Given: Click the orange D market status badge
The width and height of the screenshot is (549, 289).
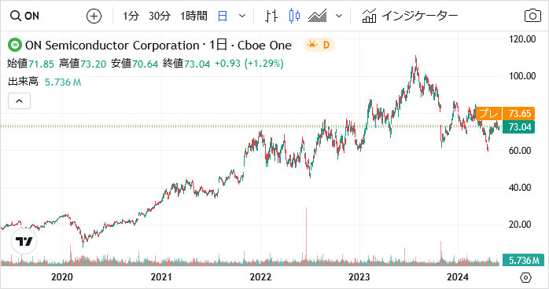Looking at the screenshot, I should click(319, 45).
